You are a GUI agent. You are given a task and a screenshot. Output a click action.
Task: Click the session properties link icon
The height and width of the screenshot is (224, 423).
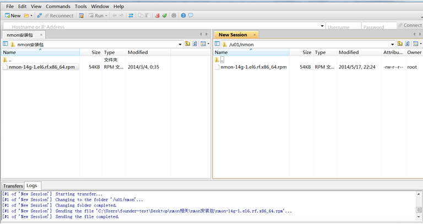(x=40, y=15)
